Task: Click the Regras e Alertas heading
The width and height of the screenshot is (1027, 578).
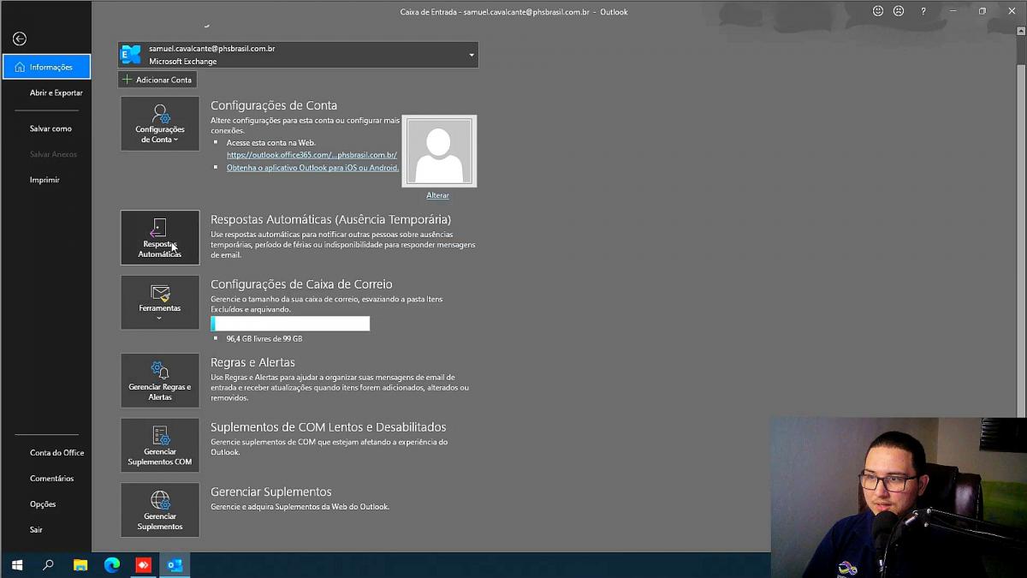Action: coord(252,362)
